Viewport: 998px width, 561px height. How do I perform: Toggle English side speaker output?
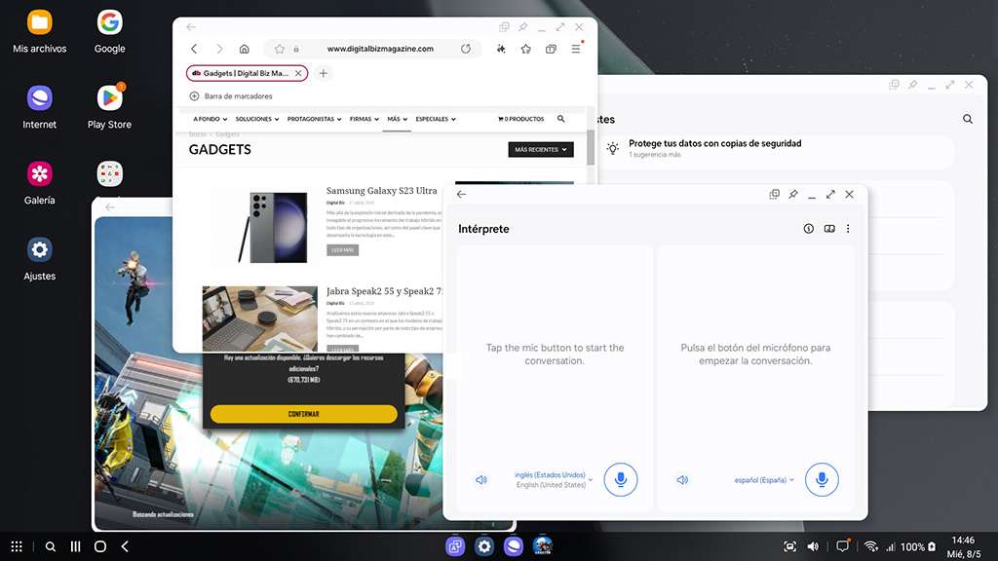pos(481,479)
